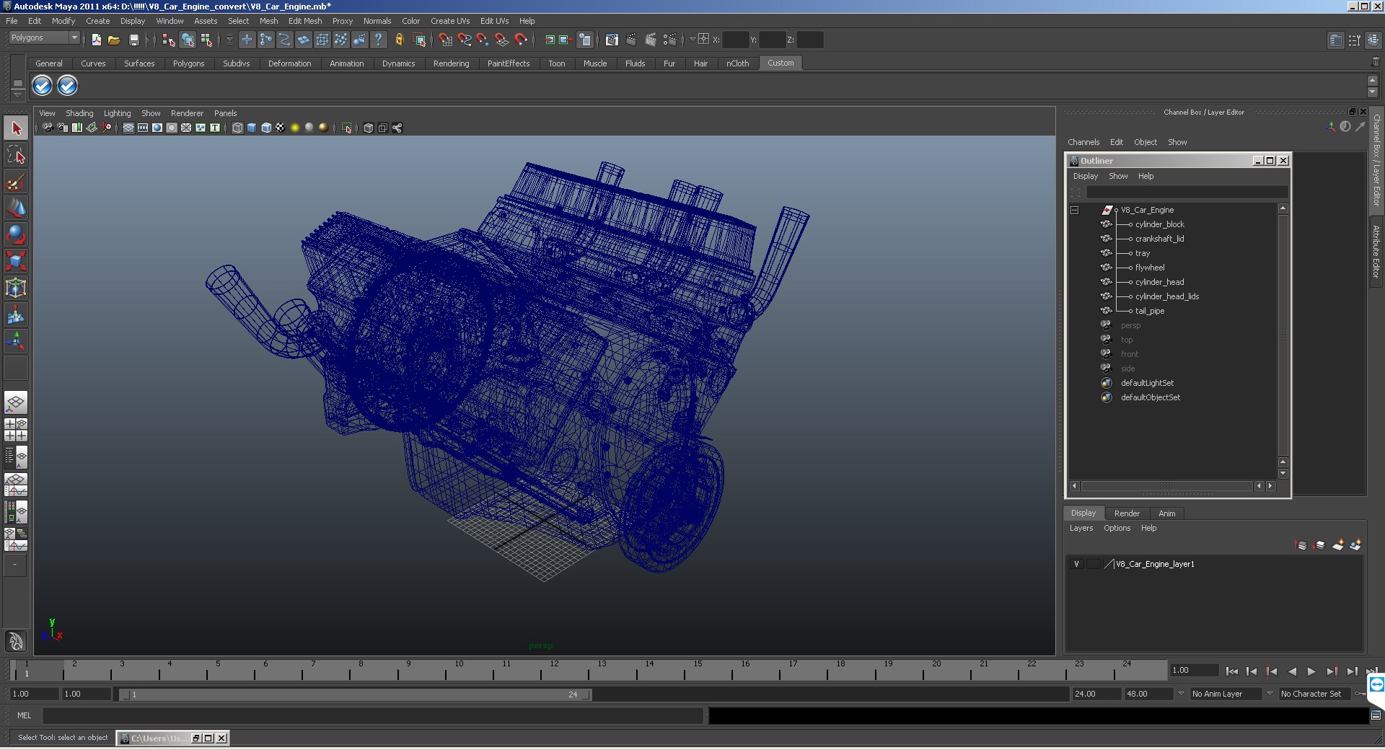Image resolution: width=1385 pixels, height=750 pixels.
Task: Click the Outliner horizontal scrollbar
Action: click(1167, 486)
